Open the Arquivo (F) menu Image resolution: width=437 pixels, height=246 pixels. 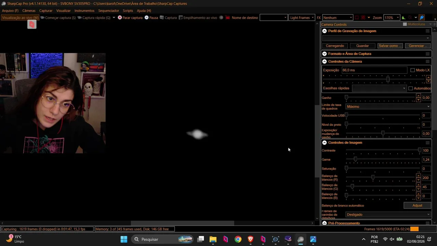click(10, 11)
